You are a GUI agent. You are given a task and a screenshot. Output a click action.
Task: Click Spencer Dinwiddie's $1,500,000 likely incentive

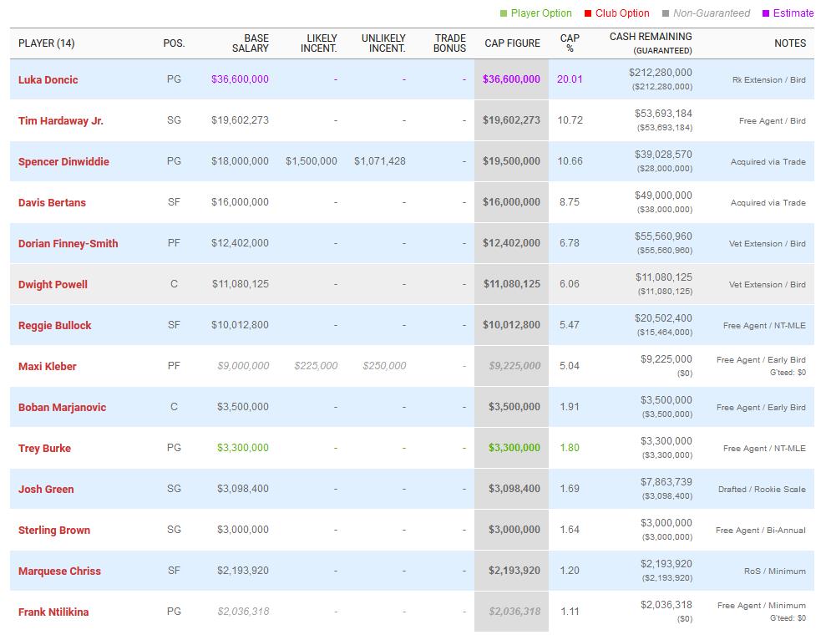(312, 161)
